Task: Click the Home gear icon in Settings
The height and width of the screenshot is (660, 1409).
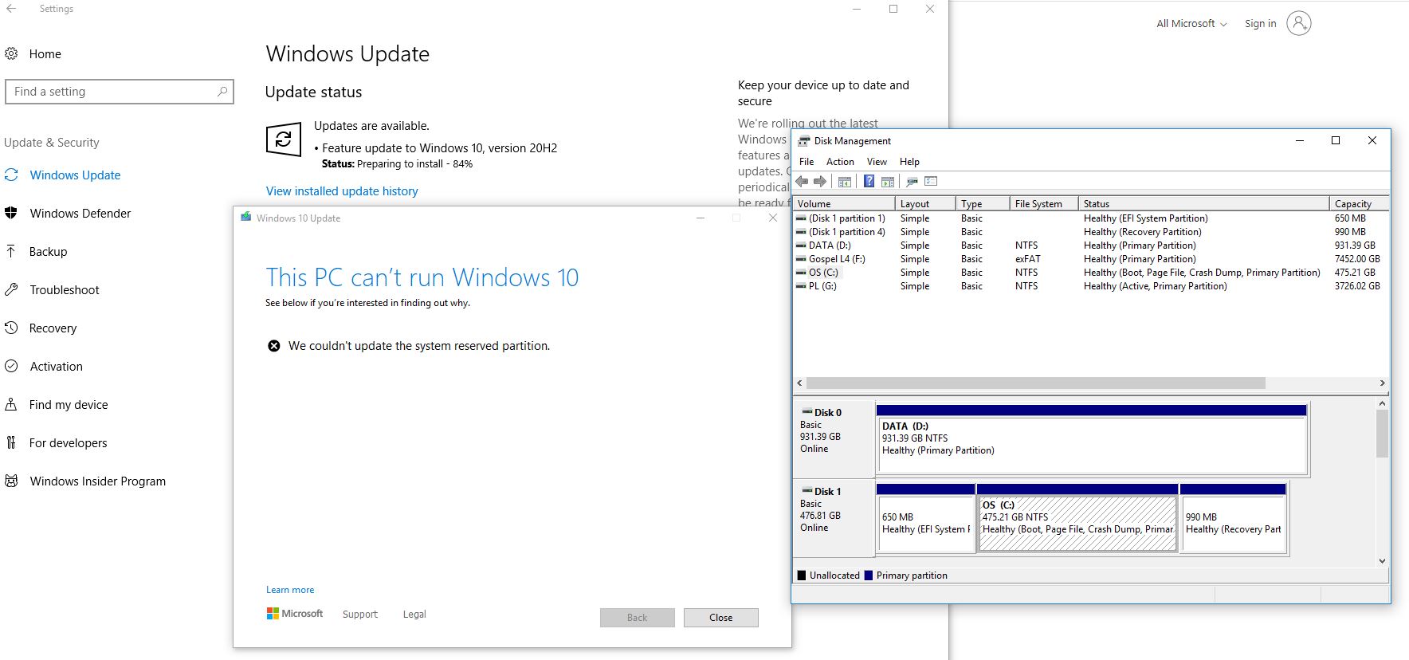Action: [11, 53]
